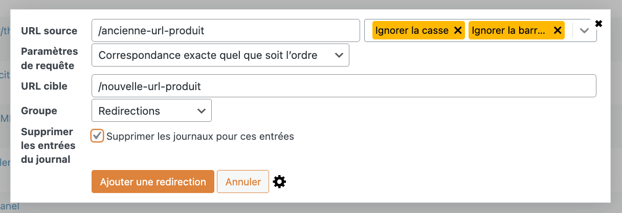This screenshot has height=213, width=622.
Task: Focus the URL source input field
Action: pyautogui.click(x=226, y=31)
